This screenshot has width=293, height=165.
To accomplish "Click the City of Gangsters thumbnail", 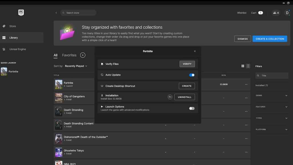I will click(59, 98).
